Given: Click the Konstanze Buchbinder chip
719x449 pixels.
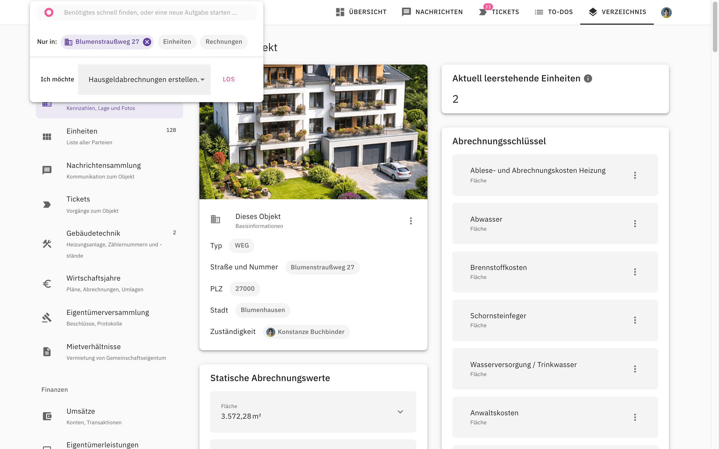Looking at the screenshot, I should tap(306, 332).
